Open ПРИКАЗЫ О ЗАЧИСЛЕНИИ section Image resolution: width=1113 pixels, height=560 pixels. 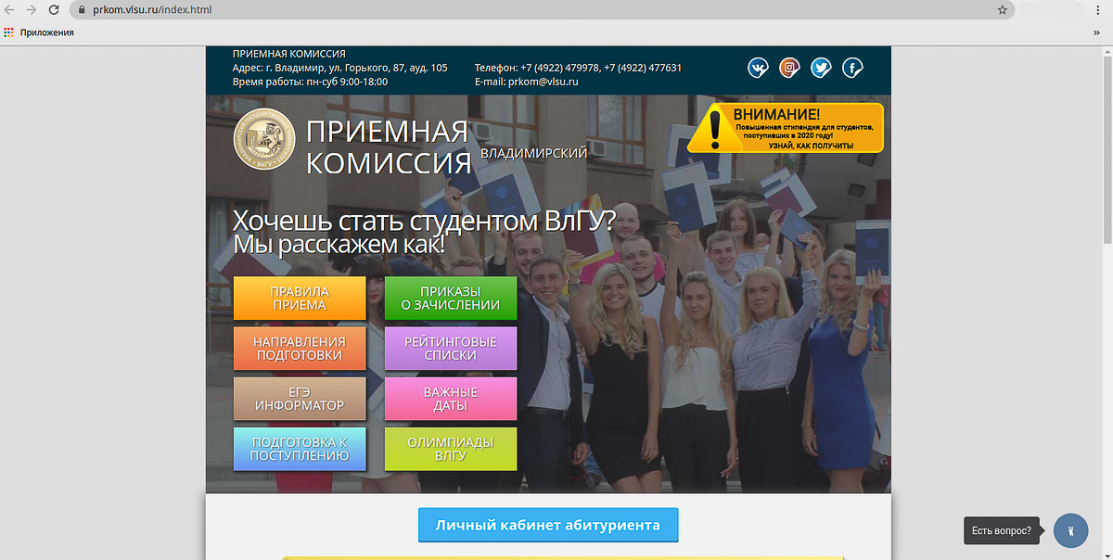coord(450,298)
